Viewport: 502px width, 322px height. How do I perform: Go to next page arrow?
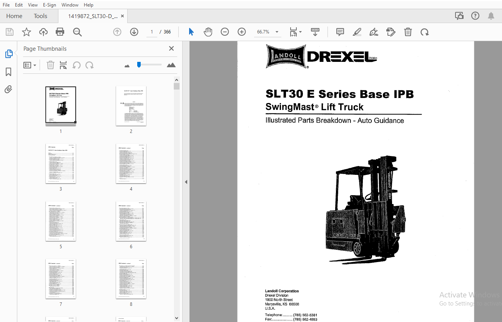pos(134,32)
